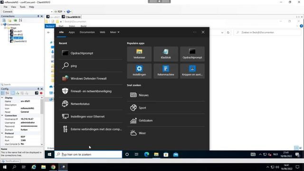Open Instellingen voor Ethernet recent item
The width and height of the screenshot is (304, 171).
pyautogui.click(x=91, y=116)
